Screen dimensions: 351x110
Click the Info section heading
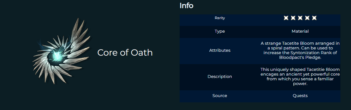186,6
